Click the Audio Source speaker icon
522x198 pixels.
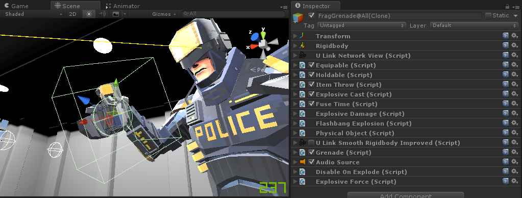302,162
